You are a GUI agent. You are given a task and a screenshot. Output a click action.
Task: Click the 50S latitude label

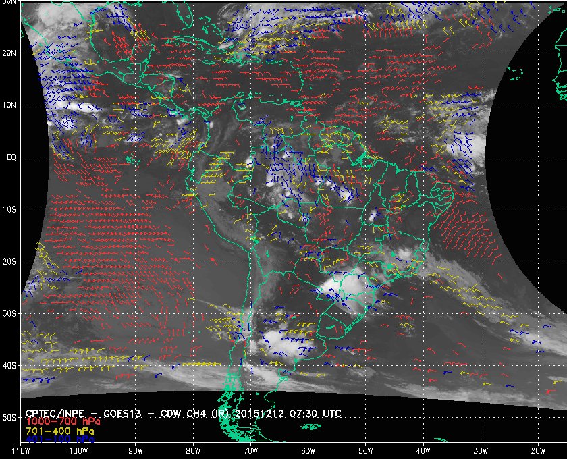9,417
